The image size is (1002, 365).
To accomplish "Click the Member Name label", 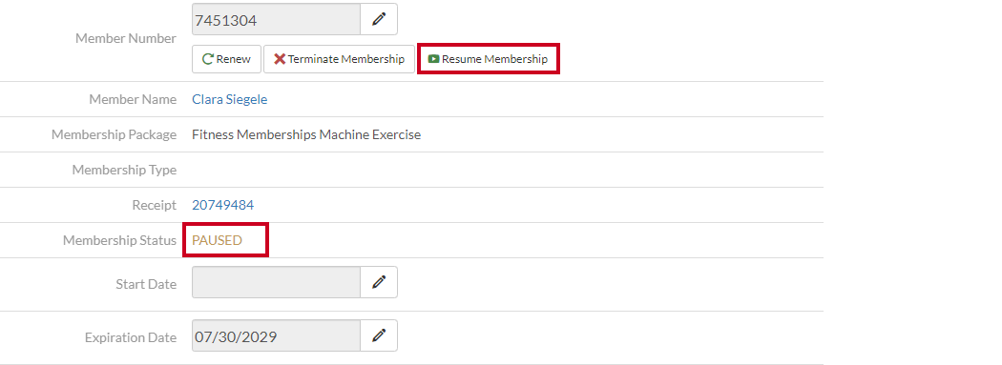I will click(x=133, y=99).
